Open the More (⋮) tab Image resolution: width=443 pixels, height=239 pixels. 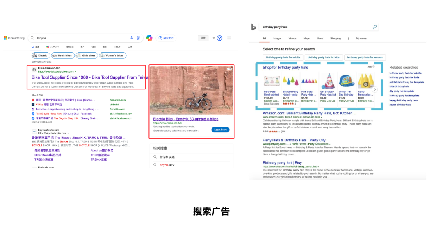tap(117, 47)
